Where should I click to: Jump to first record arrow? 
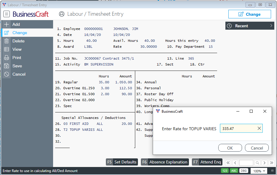point(228,163)
